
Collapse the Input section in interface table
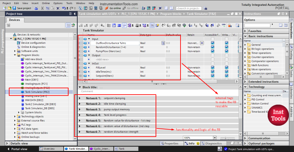(89, 39)
